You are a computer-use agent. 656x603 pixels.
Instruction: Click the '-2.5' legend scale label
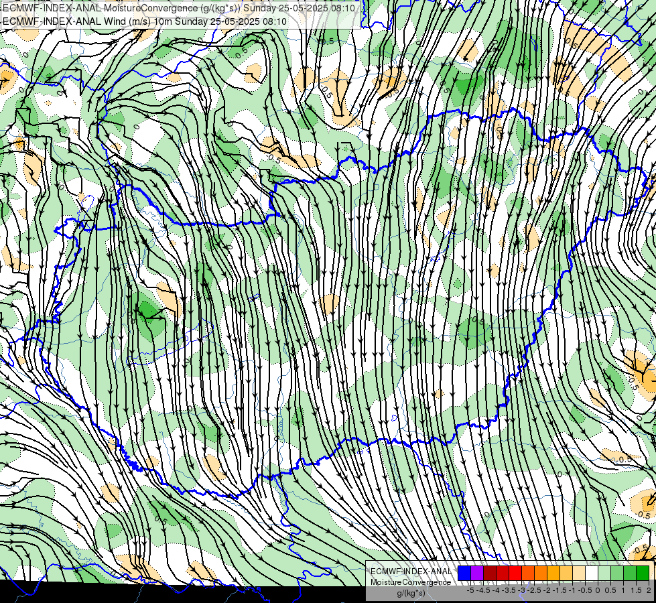[535, 590]
